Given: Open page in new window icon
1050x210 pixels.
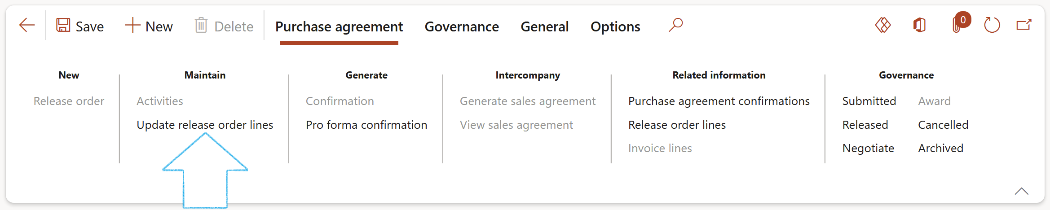Looking at the screenshot, I should pyautogui.click(x=1024, y=25).
